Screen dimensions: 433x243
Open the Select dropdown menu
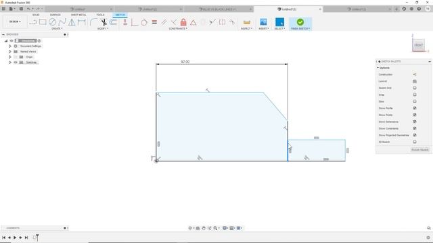[x=279, y=28]
